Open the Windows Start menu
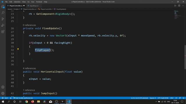 (3, 101)
